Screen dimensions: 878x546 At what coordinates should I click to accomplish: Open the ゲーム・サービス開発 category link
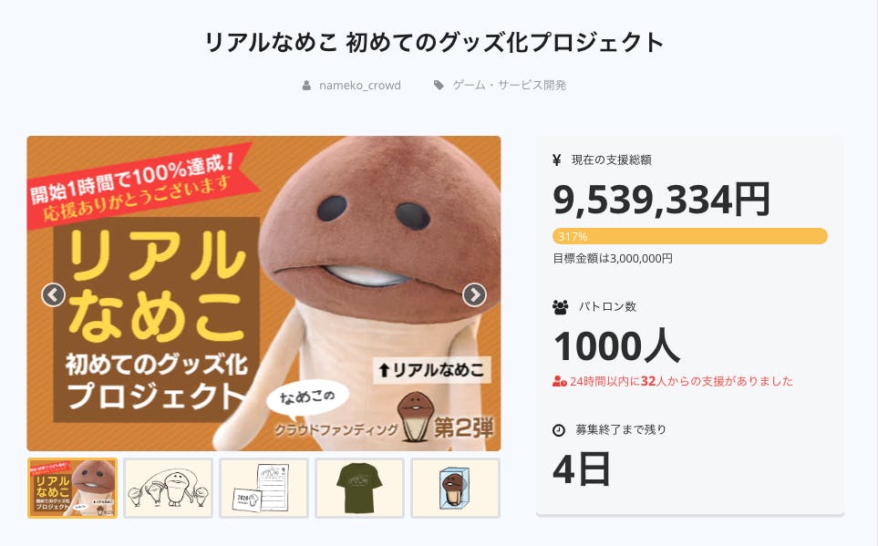[x=509, y=85]
